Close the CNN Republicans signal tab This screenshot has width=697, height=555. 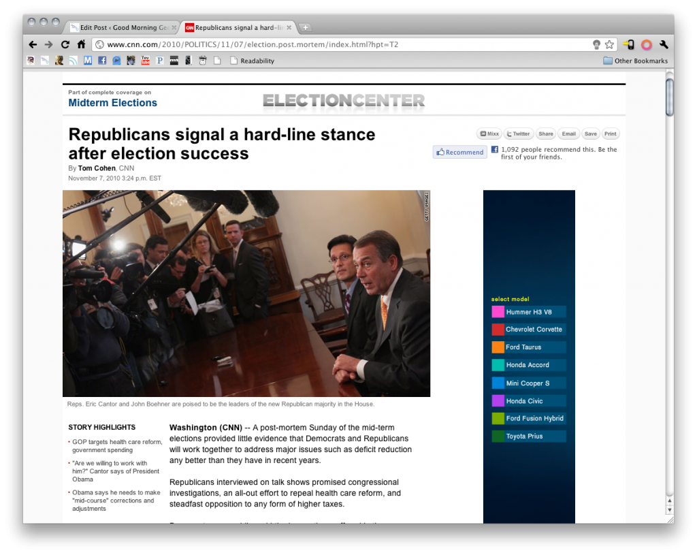[x=289, y=28]
